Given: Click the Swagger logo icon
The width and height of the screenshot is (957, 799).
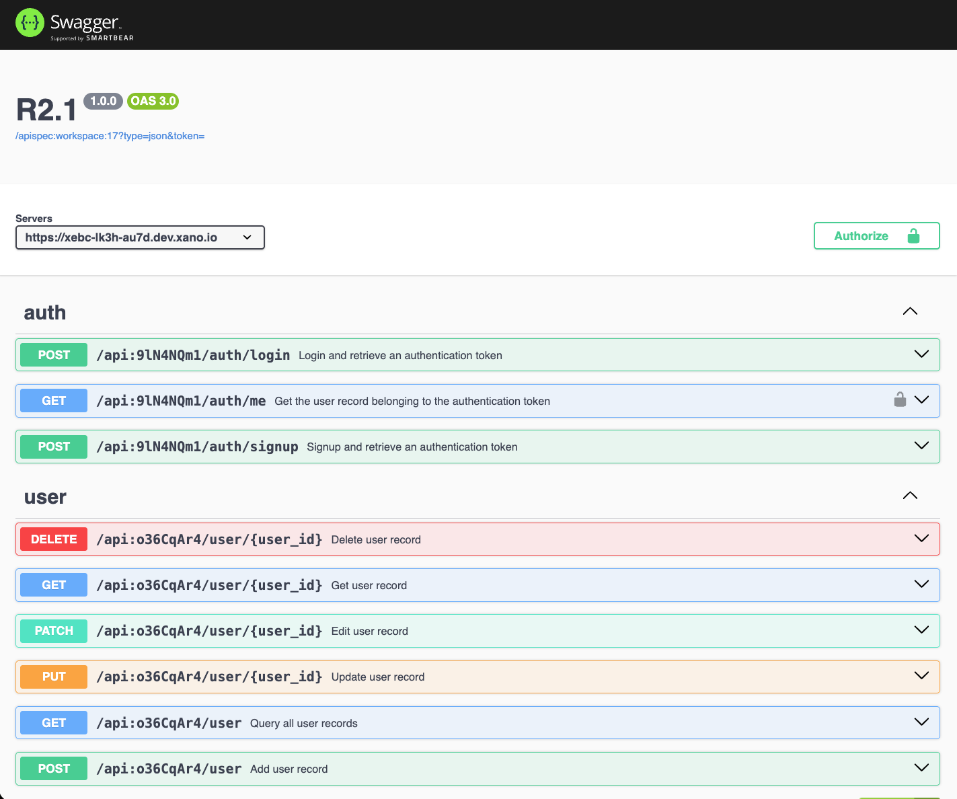Looking at the screenshot, I should (29, 22).
